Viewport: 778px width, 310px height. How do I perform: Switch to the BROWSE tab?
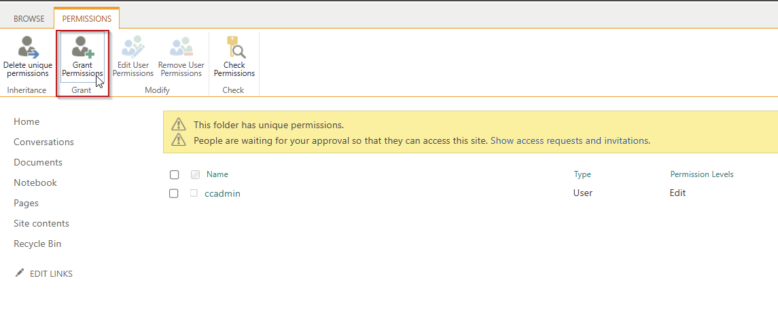tap(29, 19)
